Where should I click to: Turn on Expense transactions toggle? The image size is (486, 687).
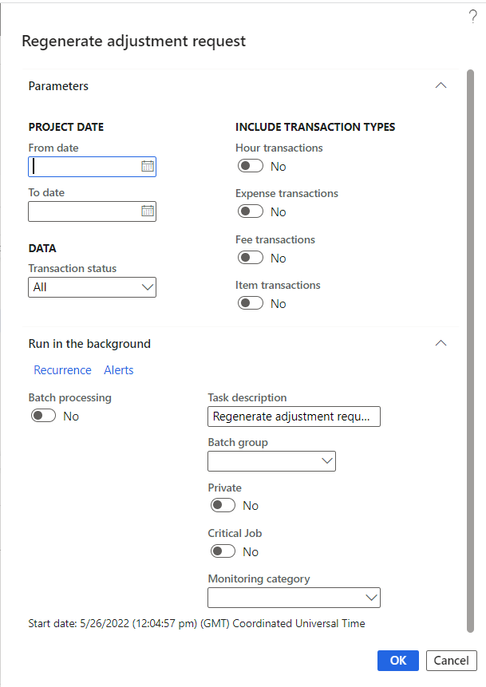click(251, 211)
